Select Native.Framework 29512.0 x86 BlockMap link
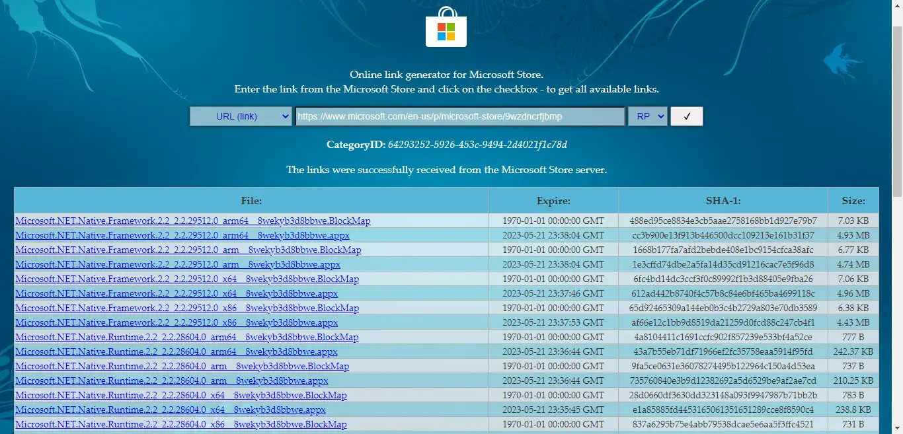The image size is (903, 434). click(187, 308)
